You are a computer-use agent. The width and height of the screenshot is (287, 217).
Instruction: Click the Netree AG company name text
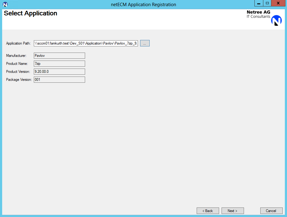[x=258, y=12]
